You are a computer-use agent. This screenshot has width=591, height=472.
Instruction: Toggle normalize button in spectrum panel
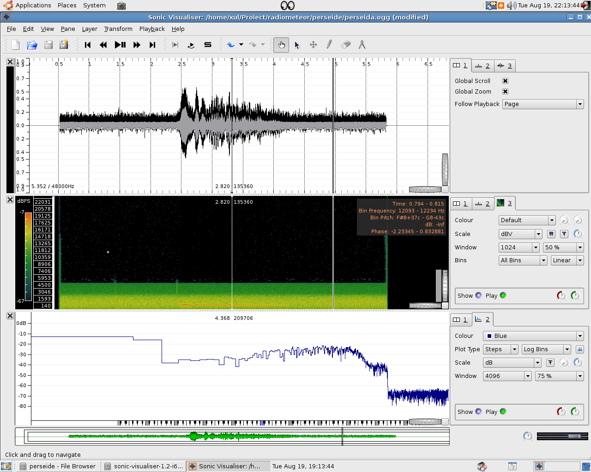pyautogui.click(x=550, y=363)
